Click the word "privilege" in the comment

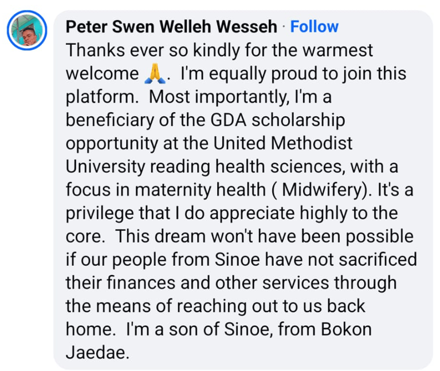click(104, 213)
